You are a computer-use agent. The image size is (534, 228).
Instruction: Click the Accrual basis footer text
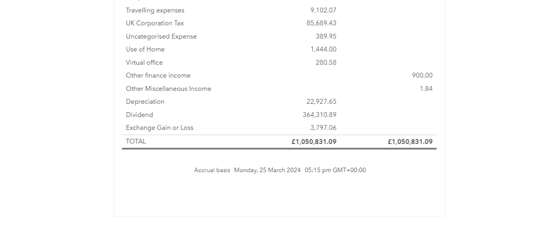point(212,170)
